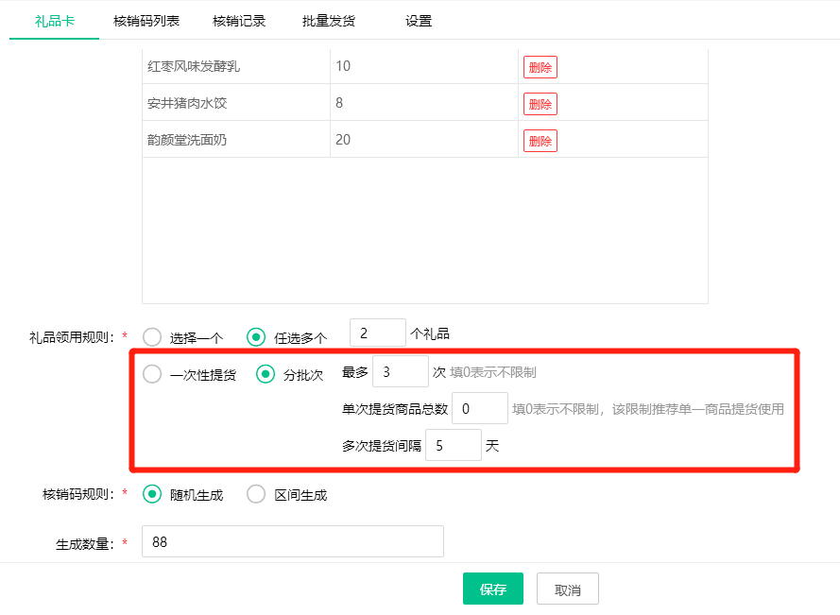Select 随机生成 for redemption code rule
The image size is (840, 615).
point(152,495)
